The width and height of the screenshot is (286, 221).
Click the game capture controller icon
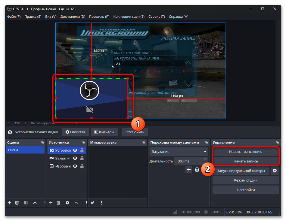point(51,158)
